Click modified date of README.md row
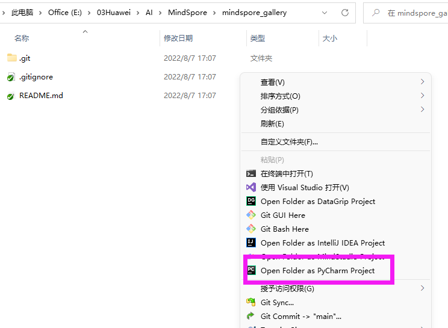This screenshot has width=448, height=328. click(x=190, y=96)
